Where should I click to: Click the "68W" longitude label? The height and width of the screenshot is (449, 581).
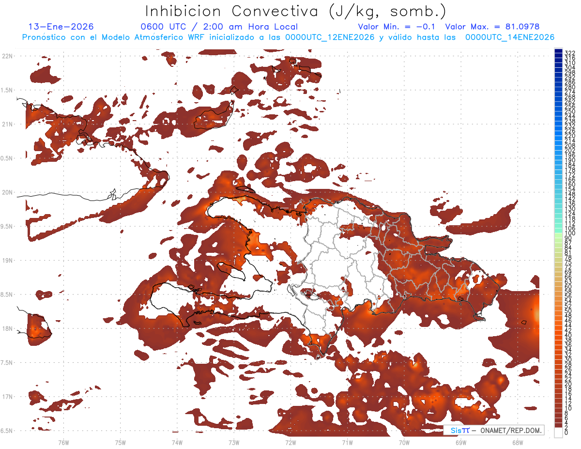(x=517, y=442)
